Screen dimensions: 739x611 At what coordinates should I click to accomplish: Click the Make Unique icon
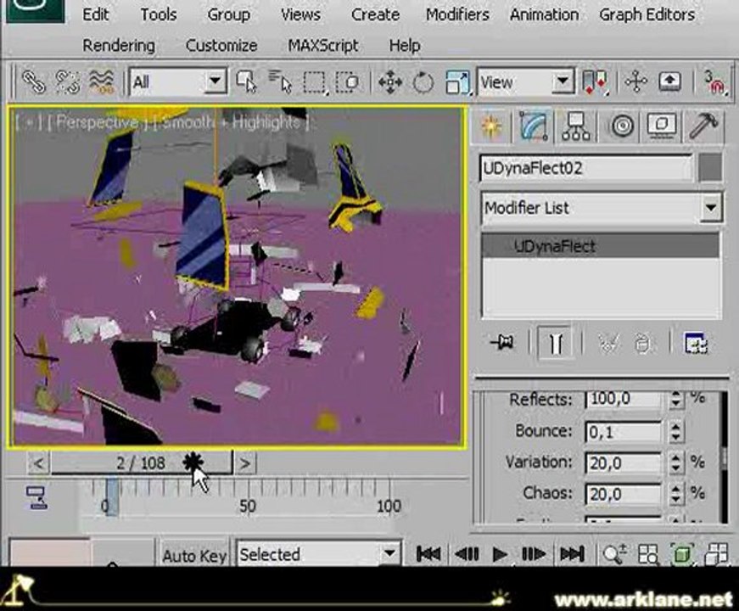pyautogui.click(x=608, y=343)
